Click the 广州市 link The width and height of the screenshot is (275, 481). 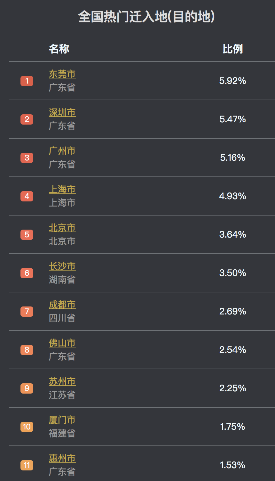62,151
